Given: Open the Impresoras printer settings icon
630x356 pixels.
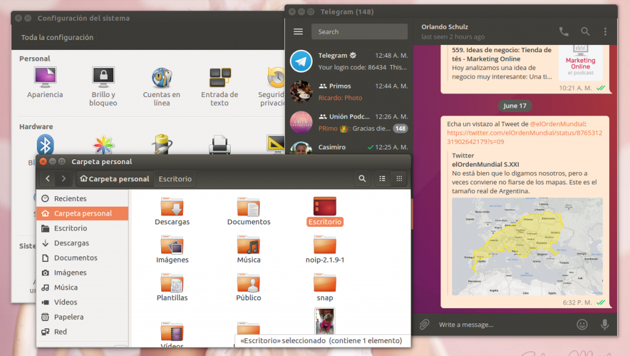Looking at the screenshot, I should (220, 145).
